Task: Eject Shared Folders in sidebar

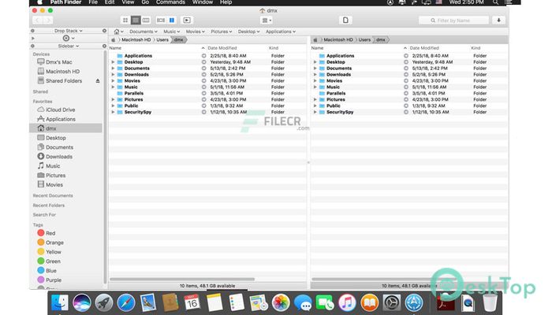Action: click(x=98, y=81)
